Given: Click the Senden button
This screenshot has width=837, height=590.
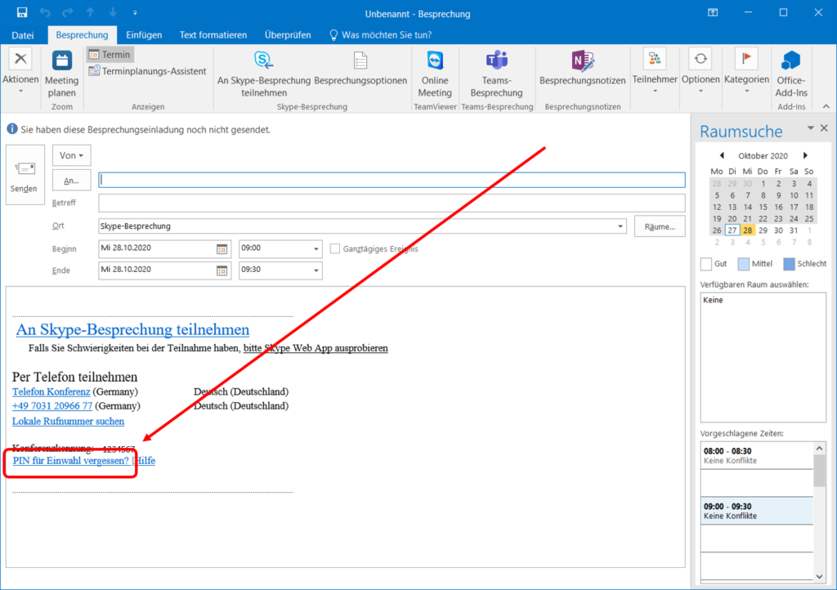Looking at the screenshot, I should (x=25, y=175).
